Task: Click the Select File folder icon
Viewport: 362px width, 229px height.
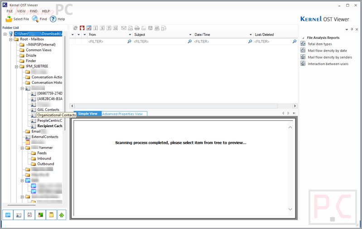Action: coord(9,19)
